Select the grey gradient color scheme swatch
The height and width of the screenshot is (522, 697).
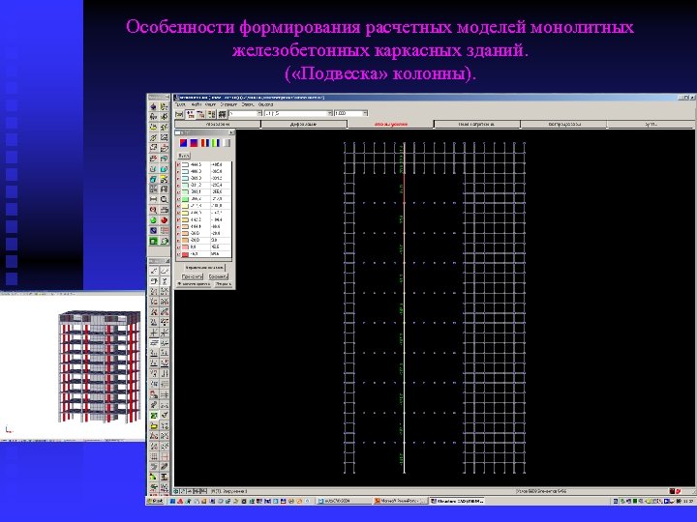(x=227, y=143)
